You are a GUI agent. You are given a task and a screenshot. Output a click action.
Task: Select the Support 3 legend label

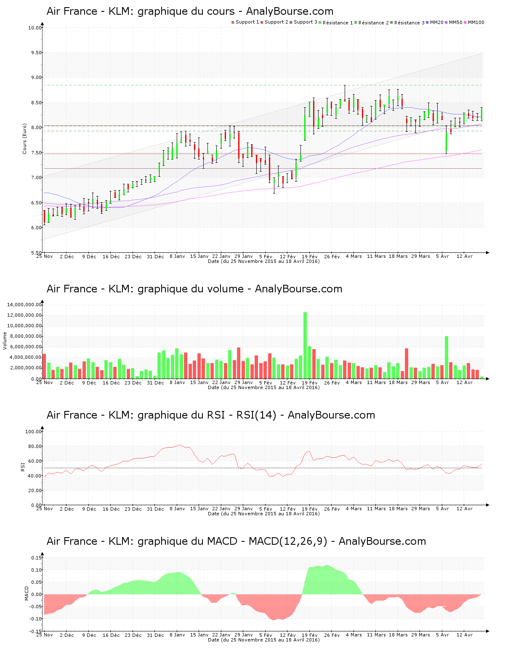[x=306, y=22]
